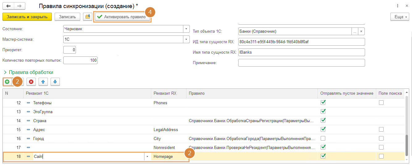Untick Отправлять пустое значение for Телефоны
The height and width of the screenshot is (165, 412).
pyautogui.click(x=323, y=102)
